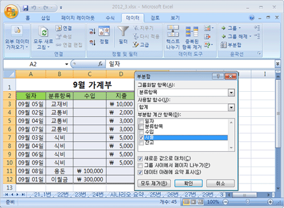
Task: Zoom in with the plus button
Action: click(x=270, y=202)
